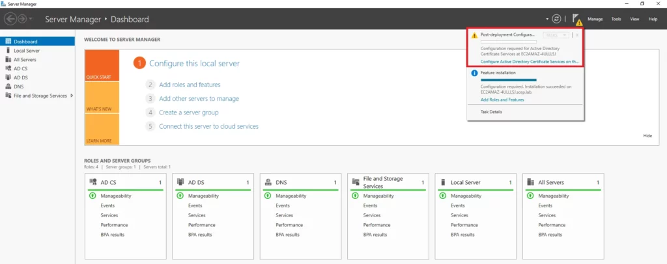The height and width of the screenshot is (264, 667).
Task: Open the All Servers tile header
Action: (563, 183)
